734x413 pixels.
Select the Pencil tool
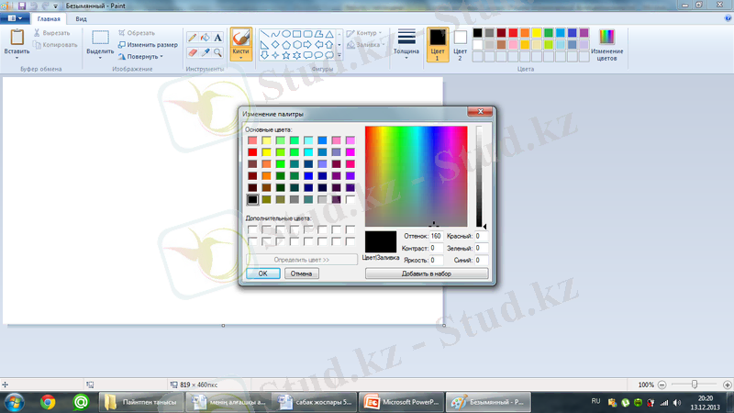point(193,38)
